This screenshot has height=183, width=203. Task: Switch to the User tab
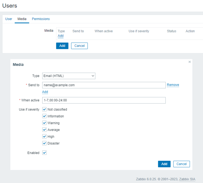pos(9,19)
